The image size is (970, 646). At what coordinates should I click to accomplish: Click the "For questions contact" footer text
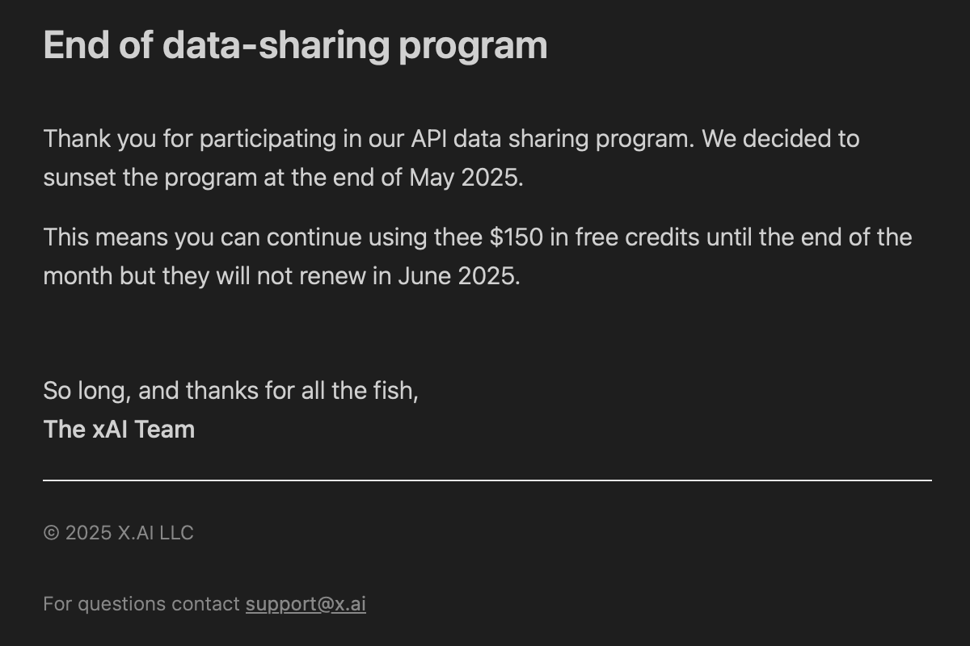point(141,604)
